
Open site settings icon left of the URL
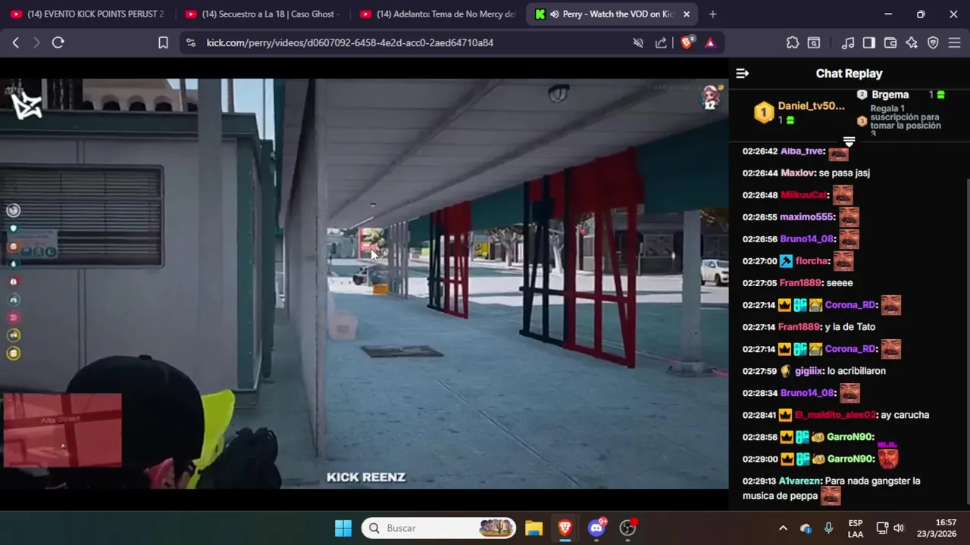191,43
